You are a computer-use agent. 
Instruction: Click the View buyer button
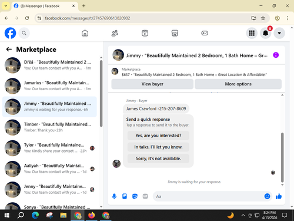coord(152,84)
